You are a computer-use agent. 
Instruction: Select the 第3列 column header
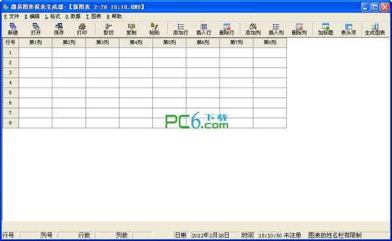point(103,42)
